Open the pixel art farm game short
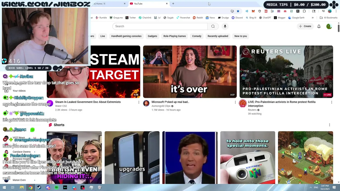340x191 pixels. (x=305, y=158)
